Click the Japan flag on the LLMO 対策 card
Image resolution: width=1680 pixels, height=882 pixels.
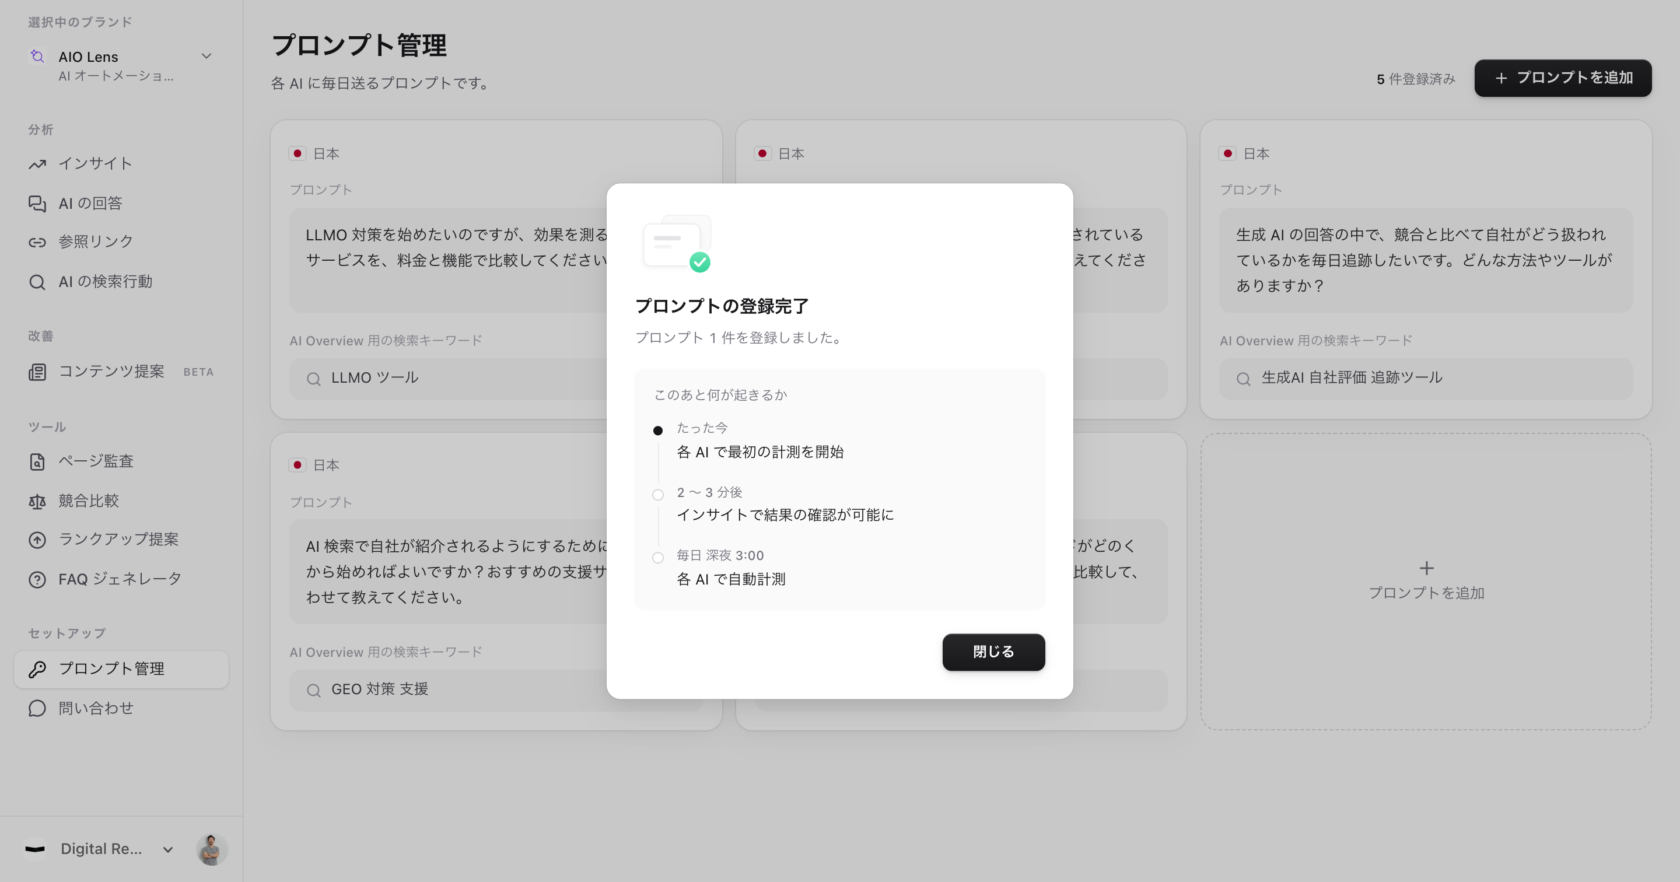coord(297,153)
